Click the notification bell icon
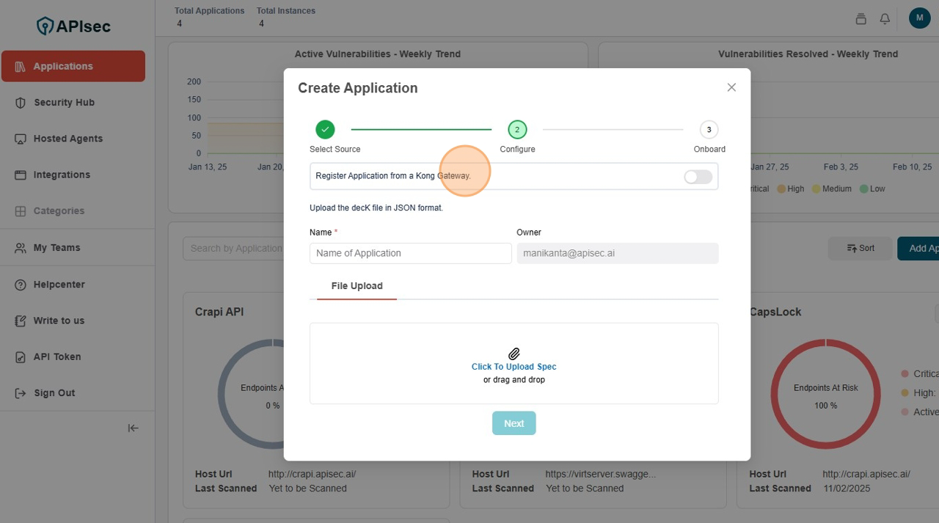Screen dimensions: 939x523 pyautogui.click(x=885, y=19)
